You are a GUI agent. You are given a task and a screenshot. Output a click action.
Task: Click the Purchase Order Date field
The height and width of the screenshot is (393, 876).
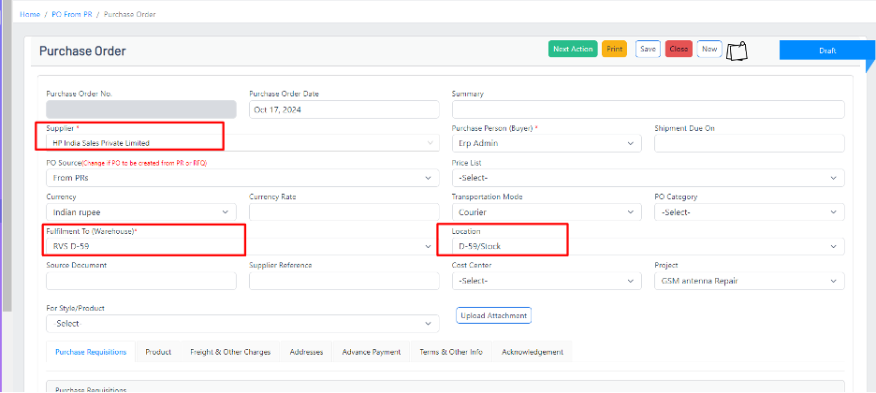pyautogui.click(x=343, y=109)
